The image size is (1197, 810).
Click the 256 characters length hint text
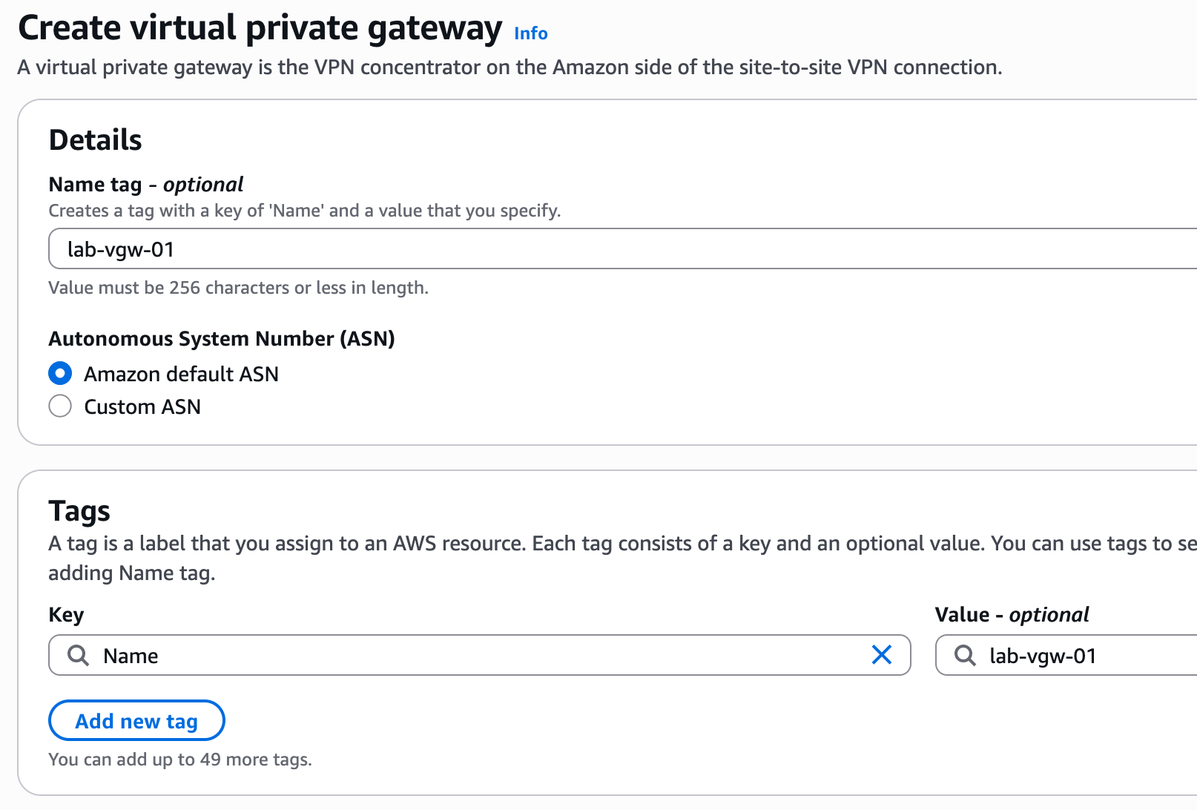238,288
